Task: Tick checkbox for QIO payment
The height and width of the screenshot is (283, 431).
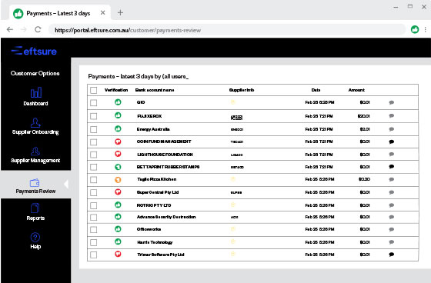Action: (93, 103)
